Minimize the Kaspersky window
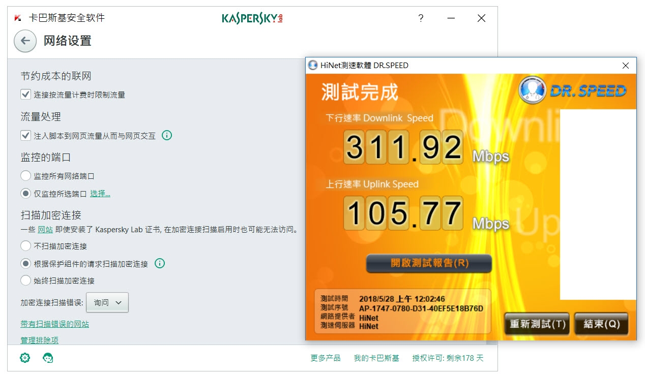This screenshot has height=374, width=645. point(451,18)
